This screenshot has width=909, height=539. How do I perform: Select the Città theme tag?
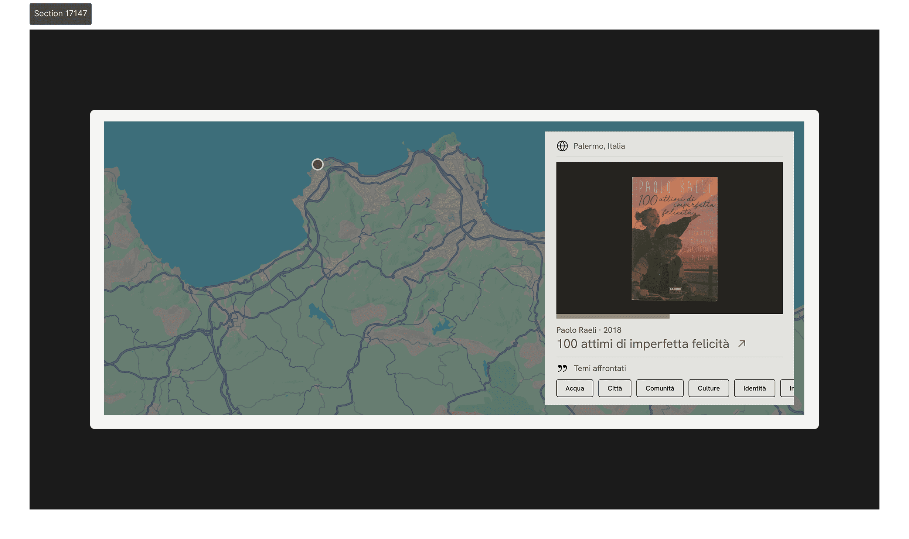614,388
